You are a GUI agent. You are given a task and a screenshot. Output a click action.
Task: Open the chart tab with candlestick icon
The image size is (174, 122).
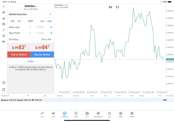pos(53,115)
